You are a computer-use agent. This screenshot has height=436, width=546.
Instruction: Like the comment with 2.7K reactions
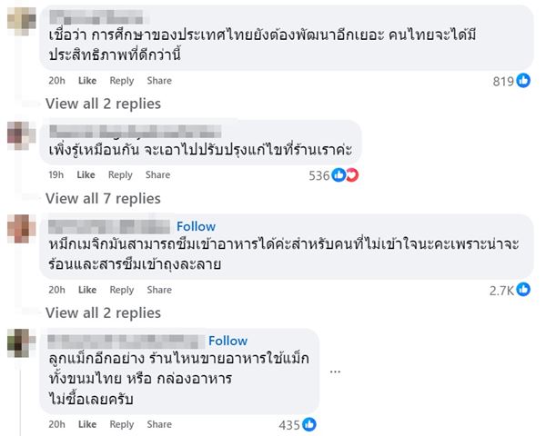[x=89, y=290]
